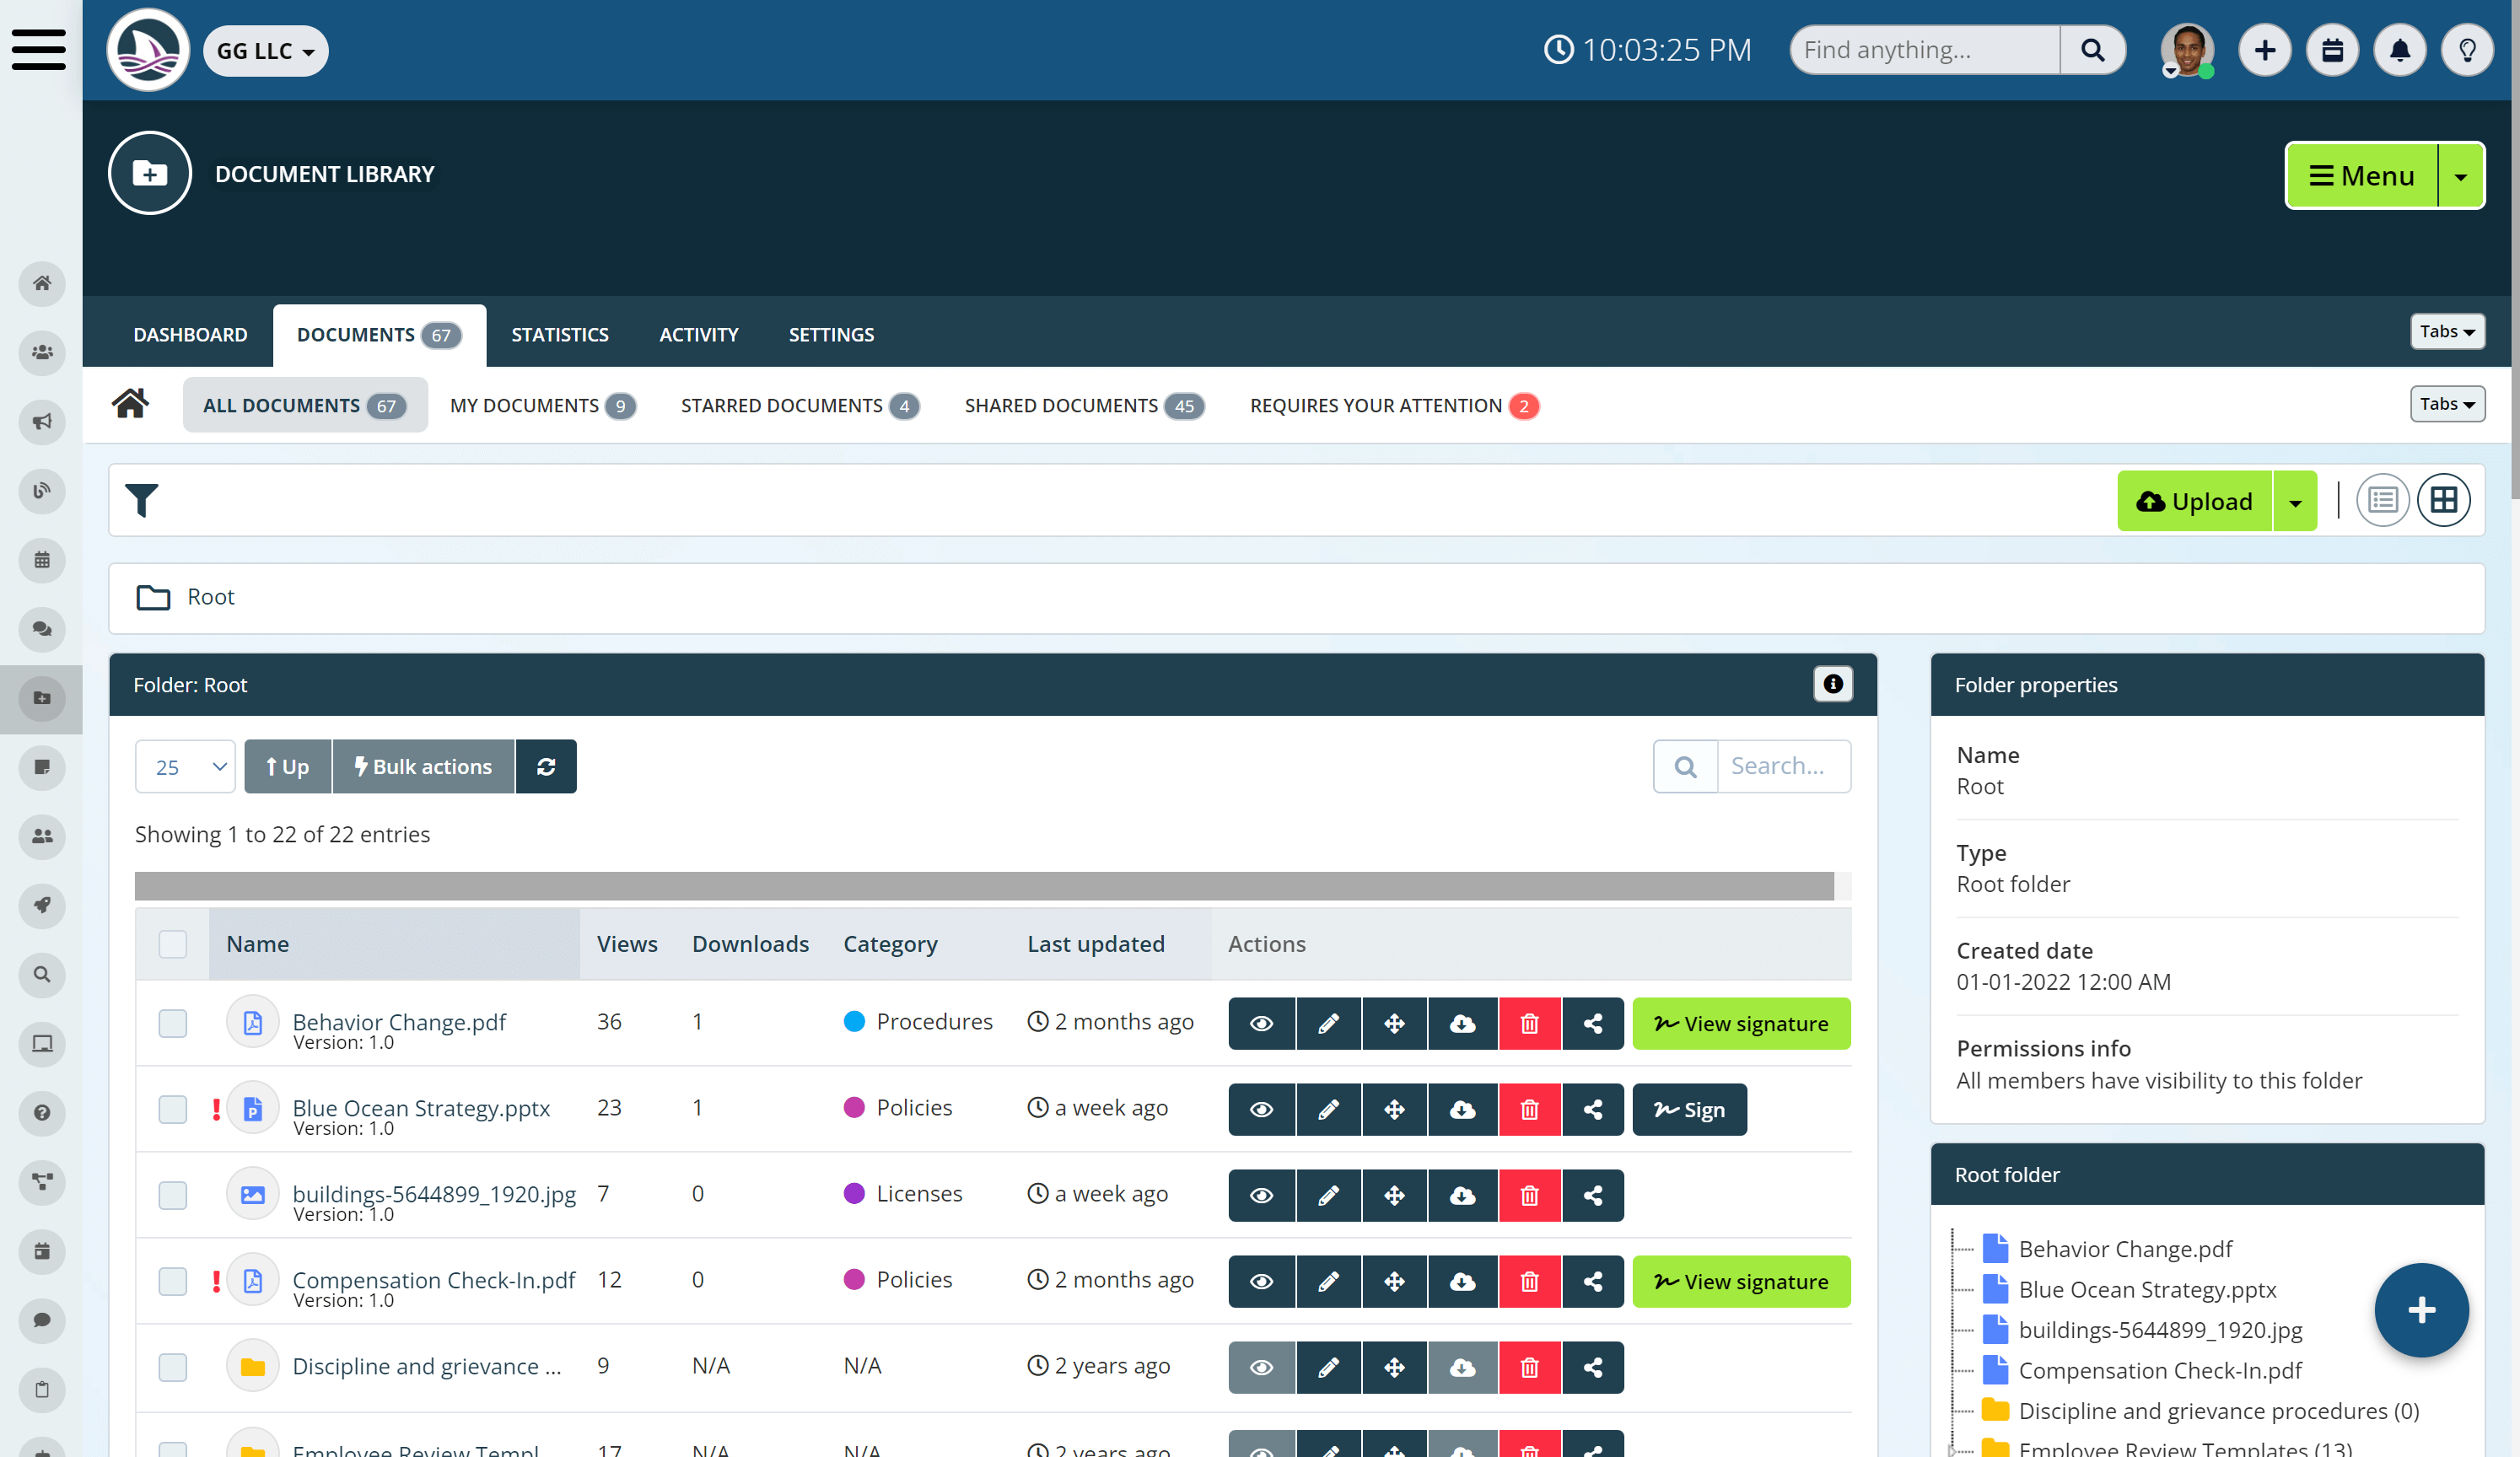Click the folder info icon in the Folder: Root header
The width and height of the screenshot is (2520, 1457).
1832,684
